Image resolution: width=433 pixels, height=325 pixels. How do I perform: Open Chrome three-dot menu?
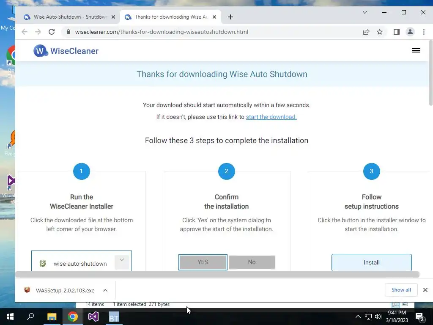[424, 32]
